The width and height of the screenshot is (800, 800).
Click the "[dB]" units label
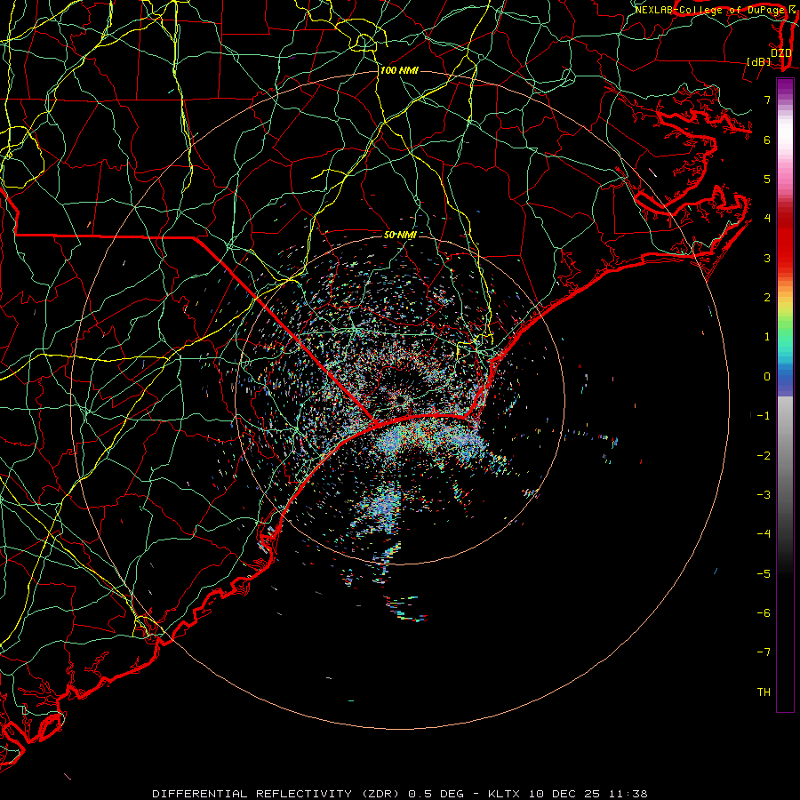pyautogui.click(x=759, y=61)
